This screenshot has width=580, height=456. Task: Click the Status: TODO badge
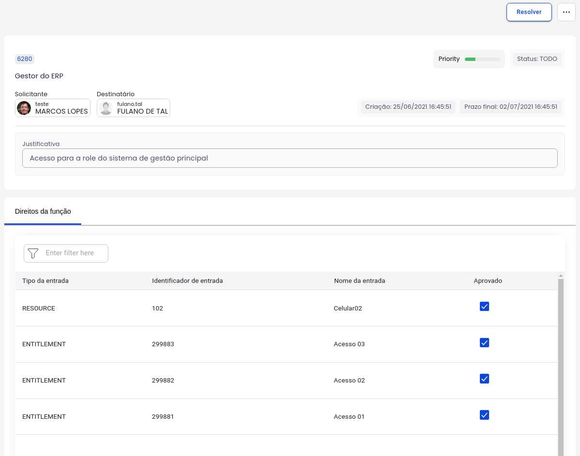[x=537, y=59]
